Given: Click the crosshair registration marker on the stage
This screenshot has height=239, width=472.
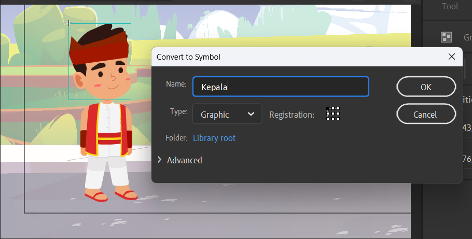Looking at the screenshot, I should pos(68,23).
